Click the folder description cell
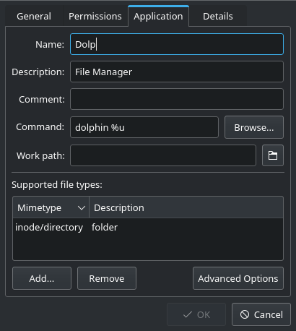The image size is (296, 331). click(105, 228)
